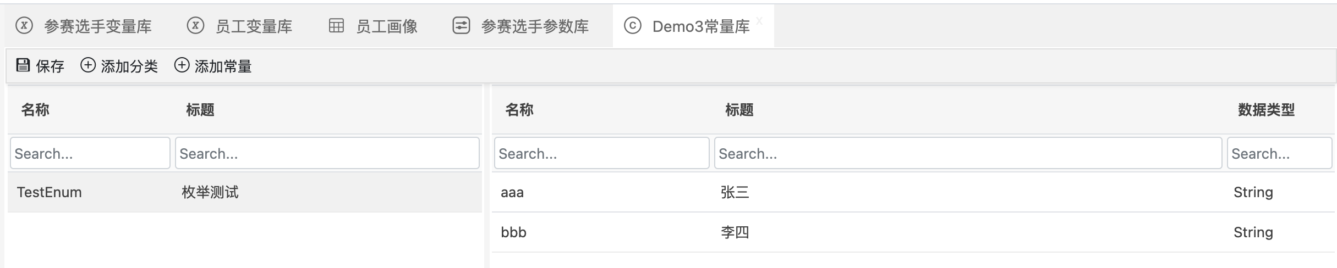This screenshot has height=268, width=1337.
Task: Click the 员工变量库 tab variable icon
Action: pos(195,26)
